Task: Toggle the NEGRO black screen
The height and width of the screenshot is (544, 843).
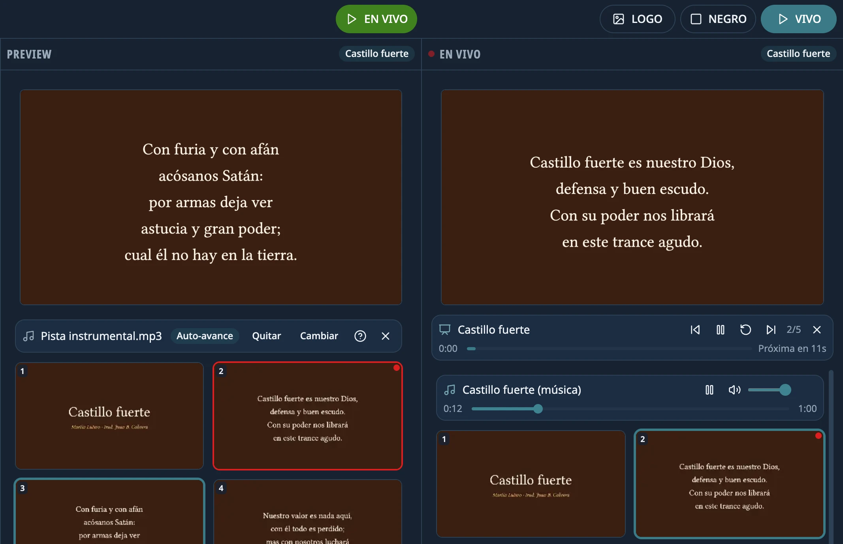Action: tap(718, 19)
